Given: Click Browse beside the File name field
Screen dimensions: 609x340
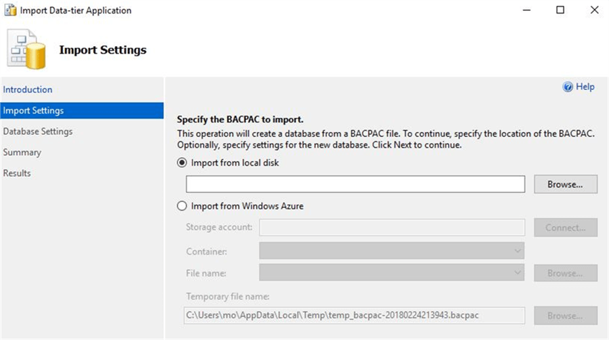Looking at the screenshot, I should (565, 273).
